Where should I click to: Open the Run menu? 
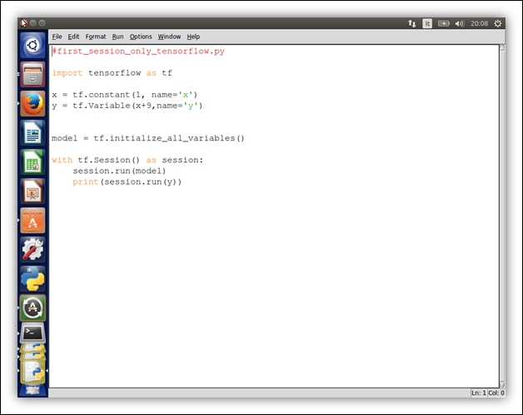[117, 37]
